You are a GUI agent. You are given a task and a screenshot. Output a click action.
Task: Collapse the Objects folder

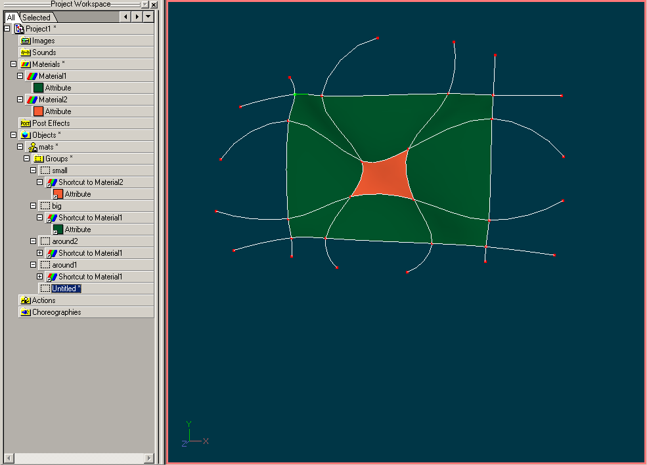click(14, 135)
